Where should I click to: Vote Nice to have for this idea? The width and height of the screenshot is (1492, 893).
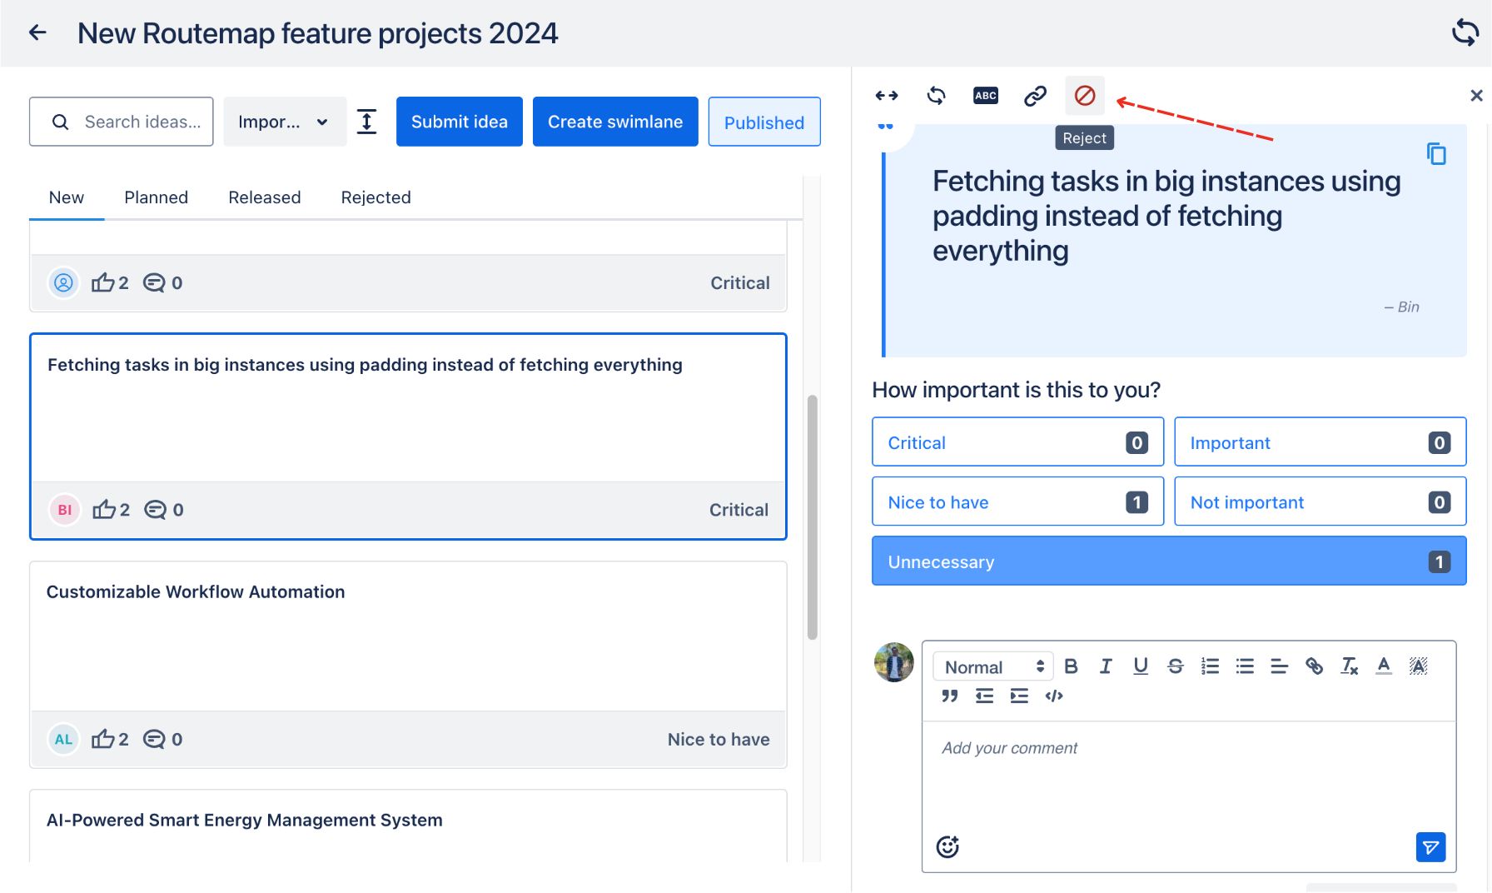(x=1017, y=501)
